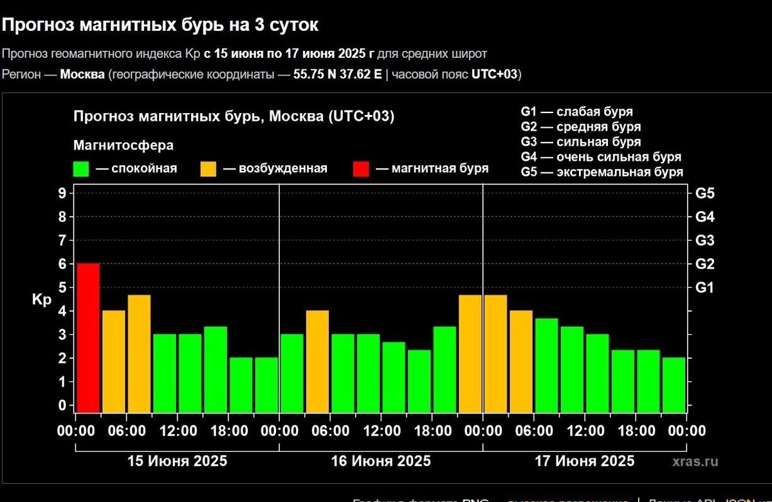Screen dimensions: 772x502
Task: Select the orange bar for 03:00–06:00 on 16 June
Action: click(317, 361)
